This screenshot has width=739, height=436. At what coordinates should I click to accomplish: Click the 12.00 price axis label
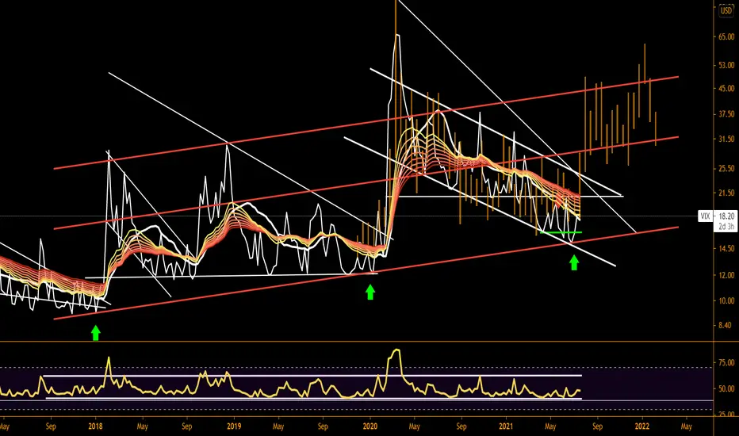[x=726, y=275]
